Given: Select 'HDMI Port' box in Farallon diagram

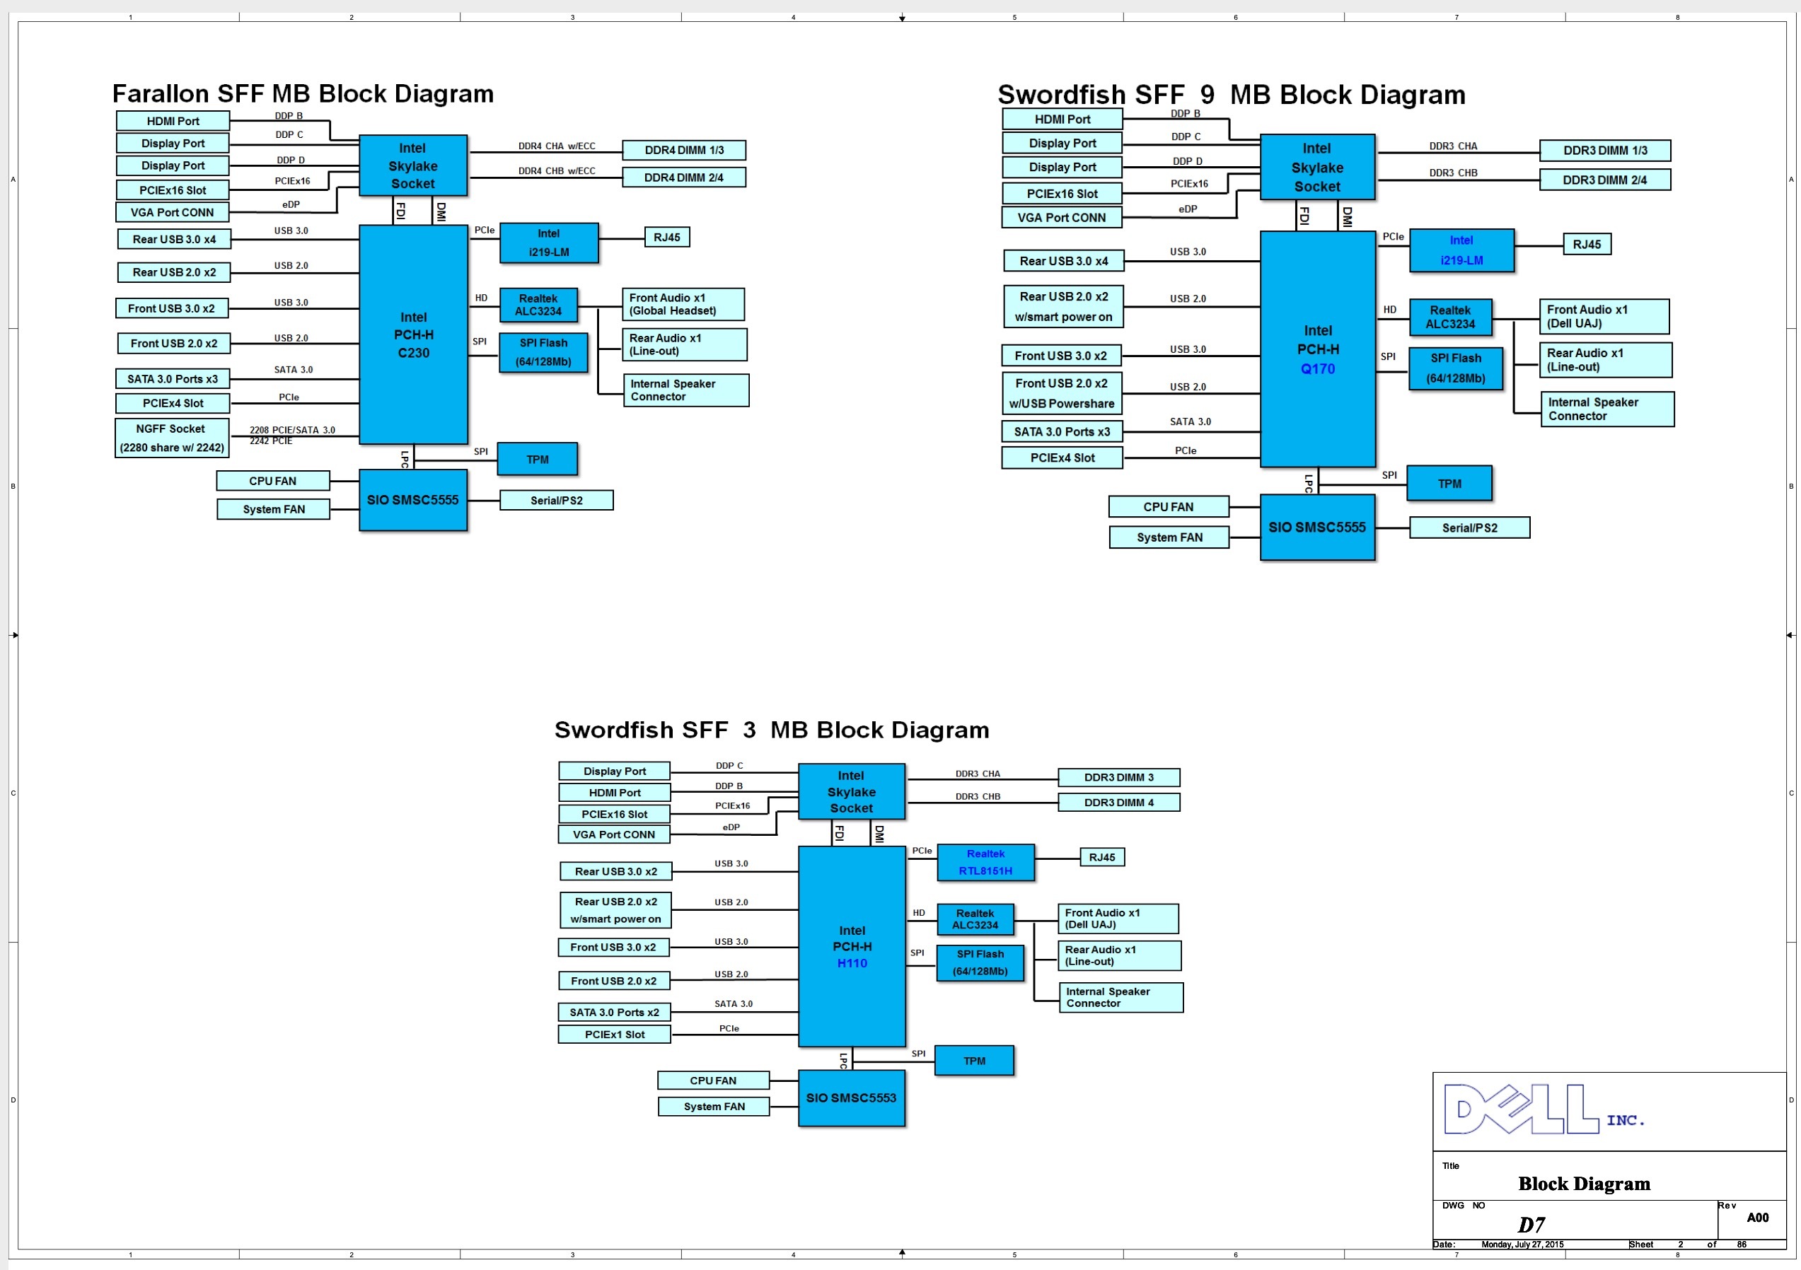Looking at the screenshot, I should coord(173,121).
